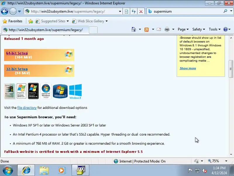
Task: Expand the address bar autocomplete dropdown
Action: (x=120, y=11)
